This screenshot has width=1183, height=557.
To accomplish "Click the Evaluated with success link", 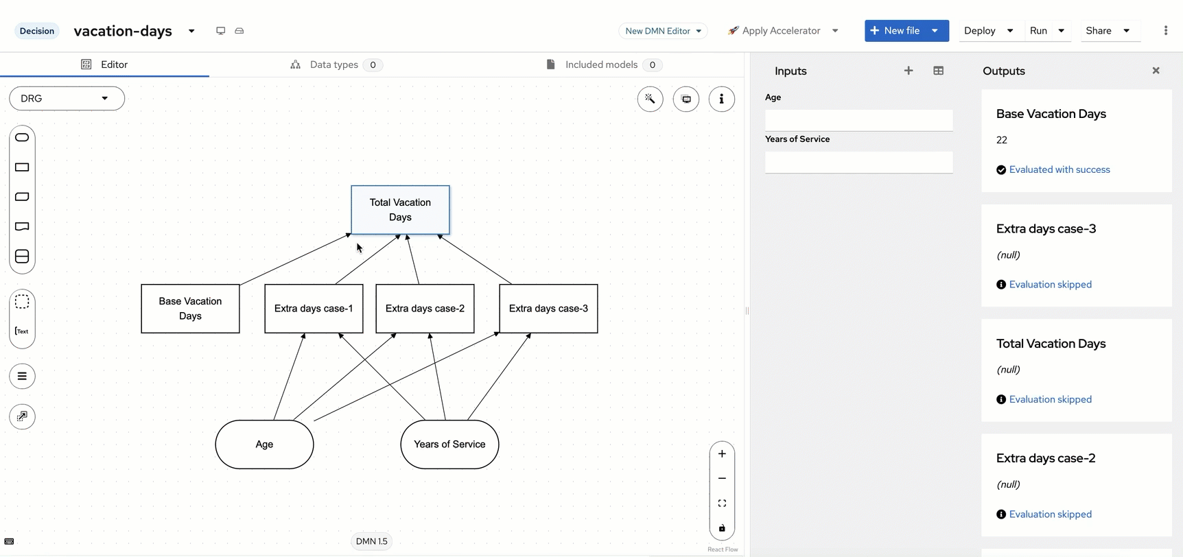I will point(1059,169).
